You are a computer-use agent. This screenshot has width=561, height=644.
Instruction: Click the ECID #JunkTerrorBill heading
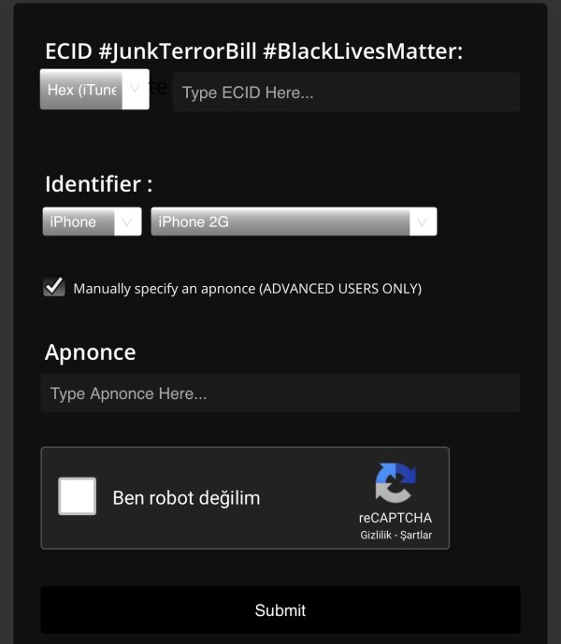point(253,51)
